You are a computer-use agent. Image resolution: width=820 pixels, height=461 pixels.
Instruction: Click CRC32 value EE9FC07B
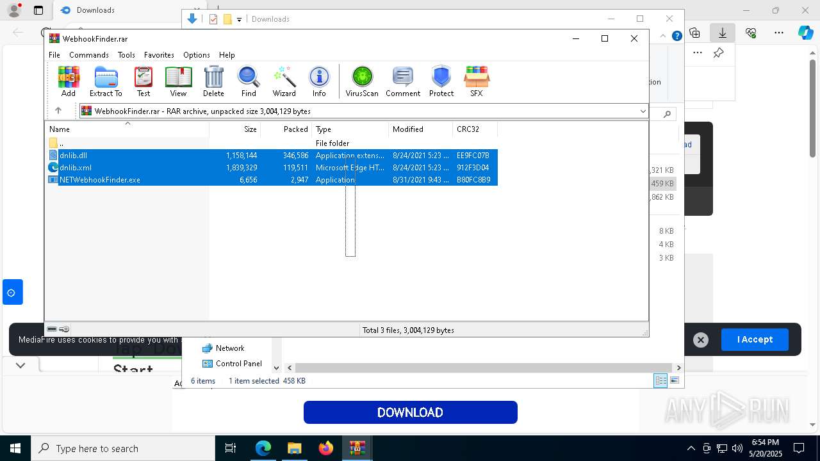click(x=473, y=156)
